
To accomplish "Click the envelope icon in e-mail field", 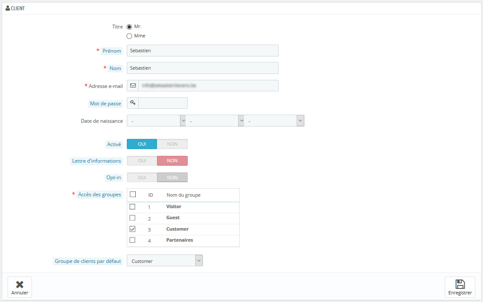I will tap(133, 85).
